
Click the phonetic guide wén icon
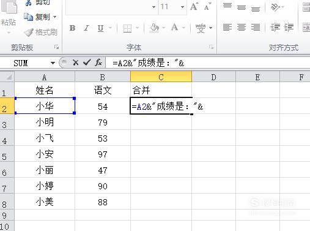(x=201, y=28)
